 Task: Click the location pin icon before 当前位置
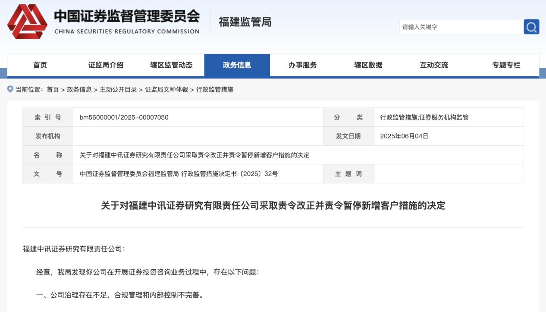coord(10,89)
